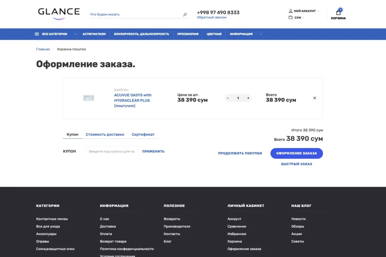This screenshot has width=386, height=257.
Task: Click Применить coupon button
Action: [153, 151]
